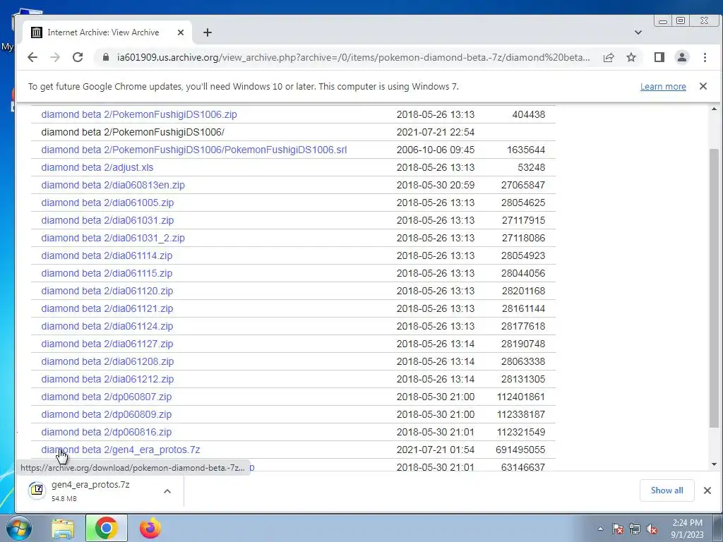Image resolution: width=723 pixels, height=542 pixels.
Task: Click the address bar URL
Action: [353, 58]
